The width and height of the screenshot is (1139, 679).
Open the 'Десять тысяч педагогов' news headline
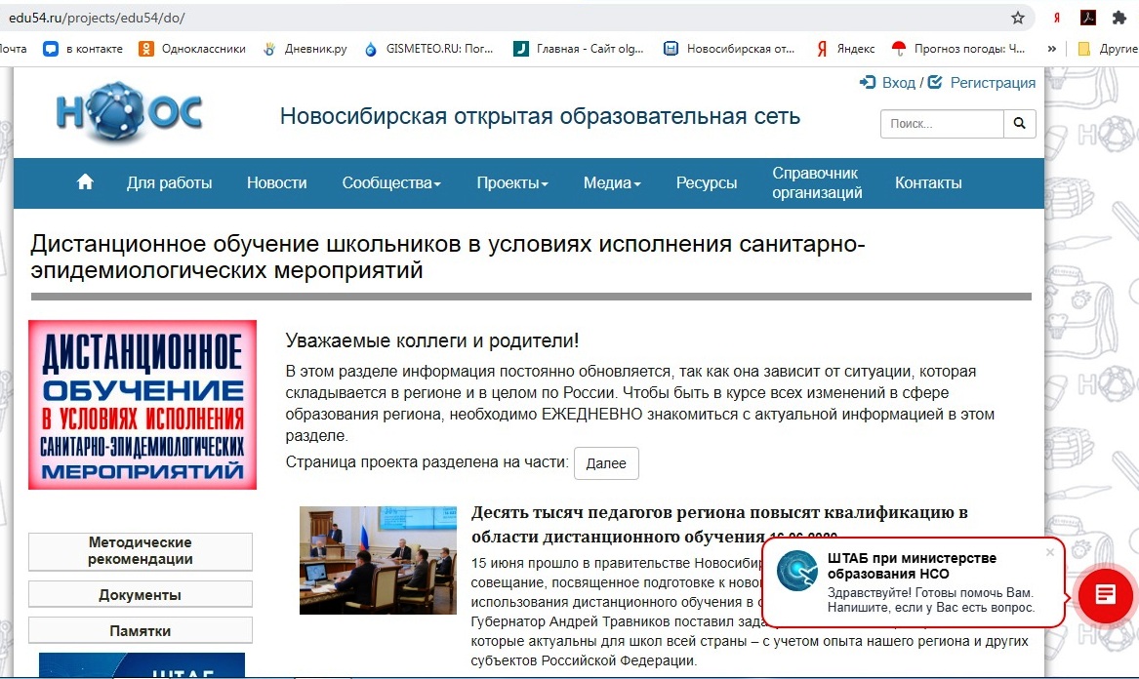pos(719,524)
